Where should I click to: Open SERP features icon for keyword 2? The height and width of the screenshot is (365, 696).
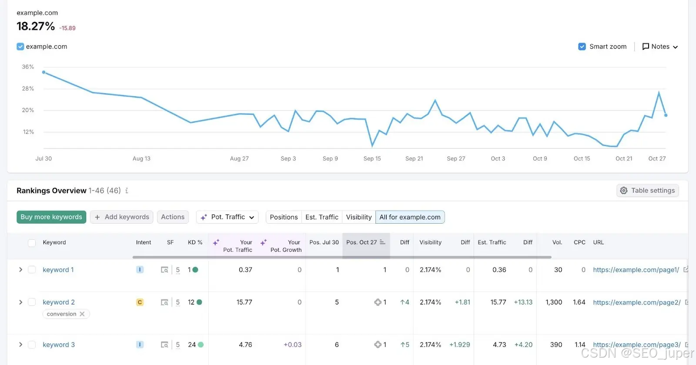pos(164,302)
